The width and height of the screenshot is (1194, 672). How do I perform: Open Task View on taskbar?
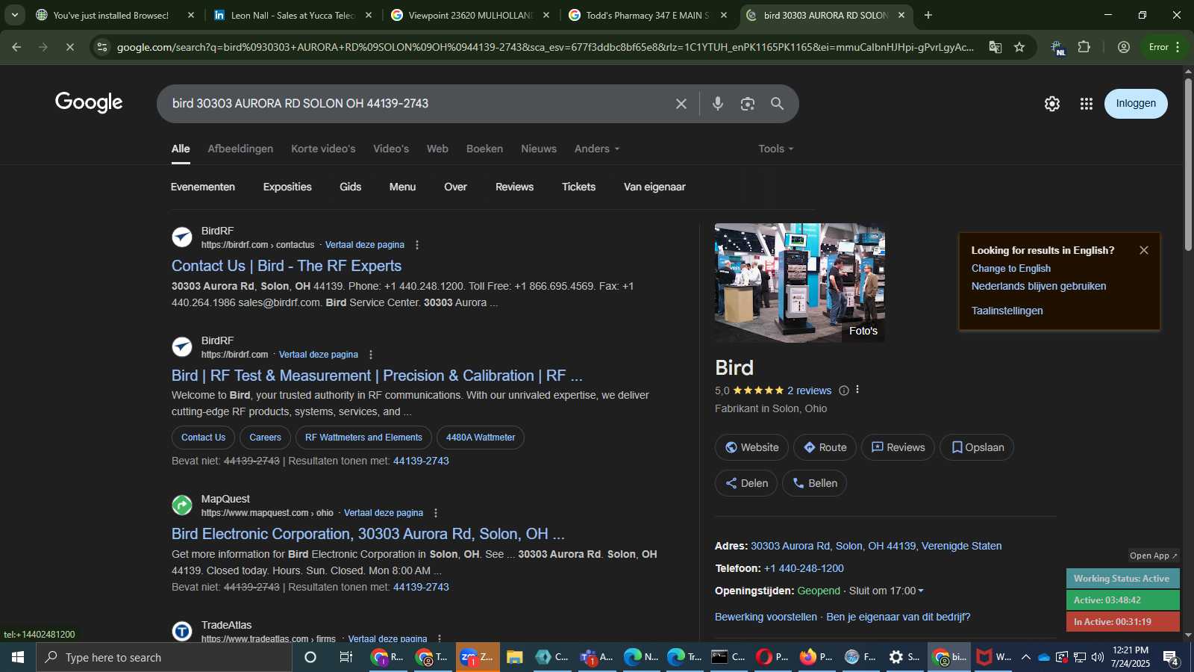(x=346, y=657)
